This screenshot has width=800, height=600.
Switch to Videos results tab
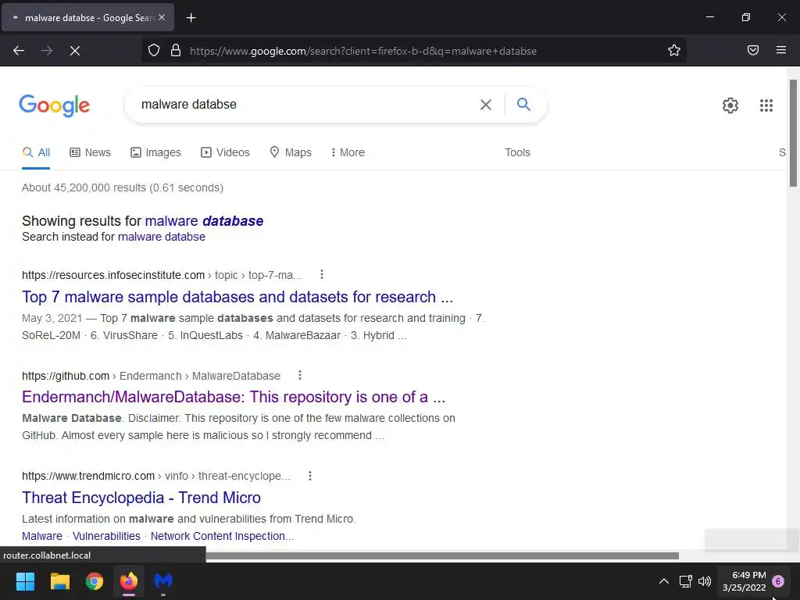pyautogui.click(x=225, y=152)
